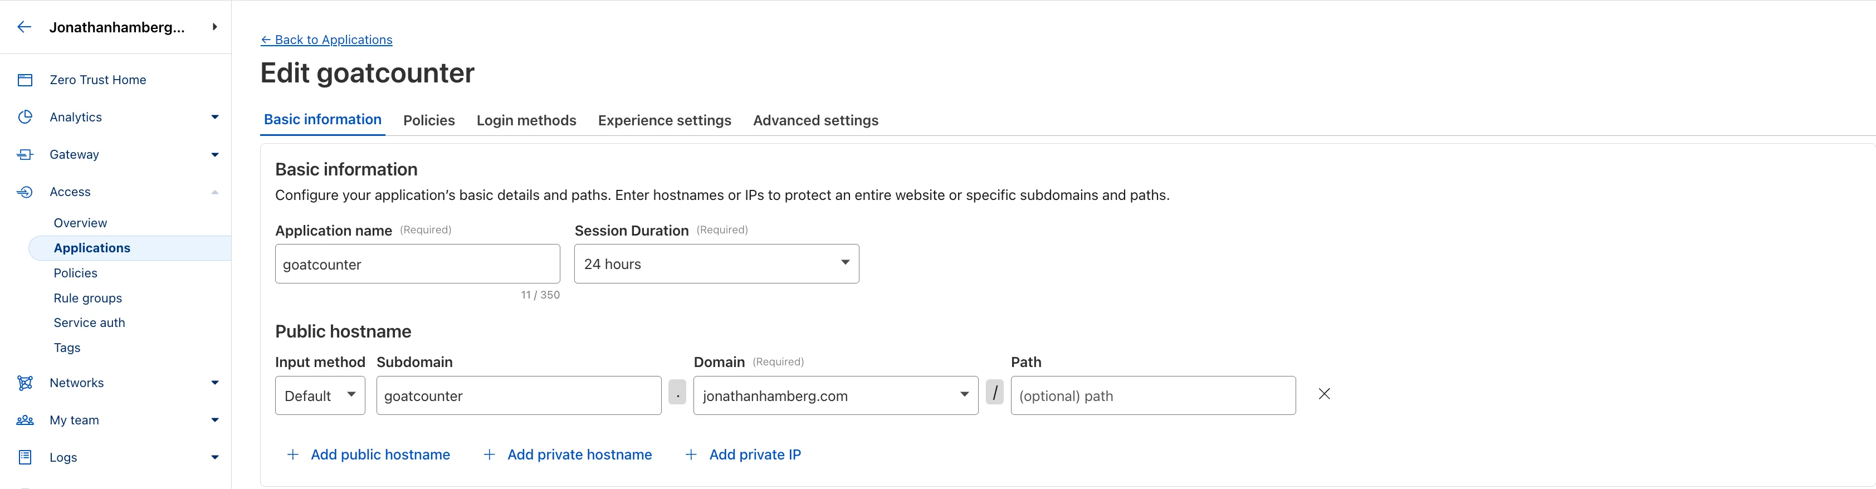This screenshot has height=489, width=1876.
Task: Expand account switcher arrow next to Jonathanhamberg
Action: pos(215,27)
